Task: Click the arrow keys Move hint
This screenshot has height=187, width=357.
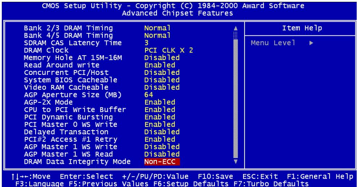Action: click(x=31, y=177)
